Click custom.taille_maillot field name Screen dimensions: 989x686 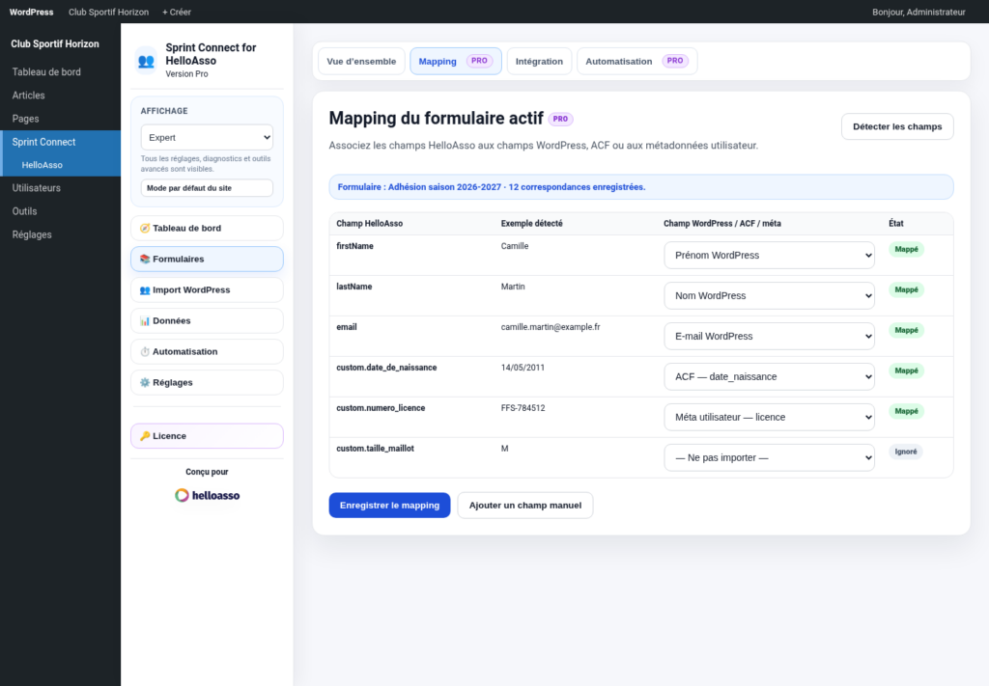coord(376,449)
